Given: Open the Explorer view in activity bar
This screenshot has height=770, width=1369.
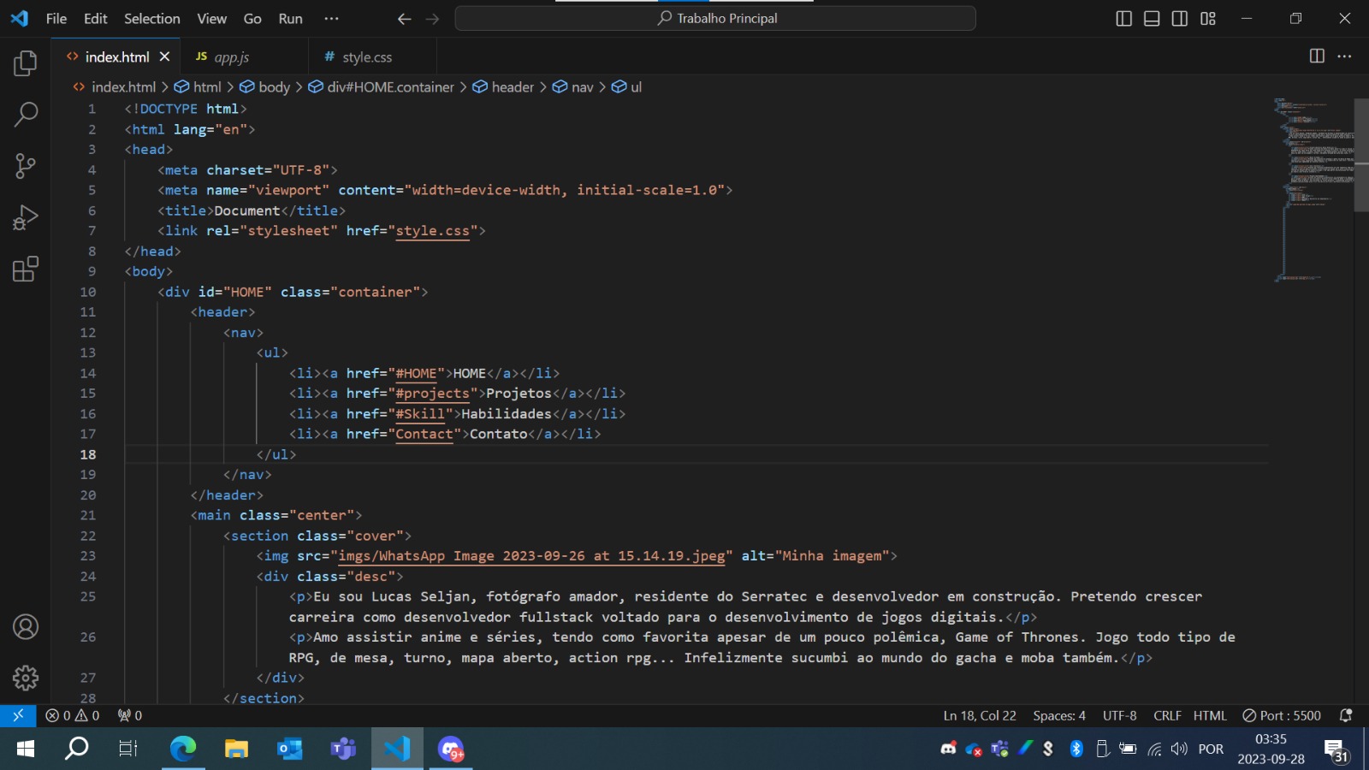Looking at the screenshot, I should 26,63.
